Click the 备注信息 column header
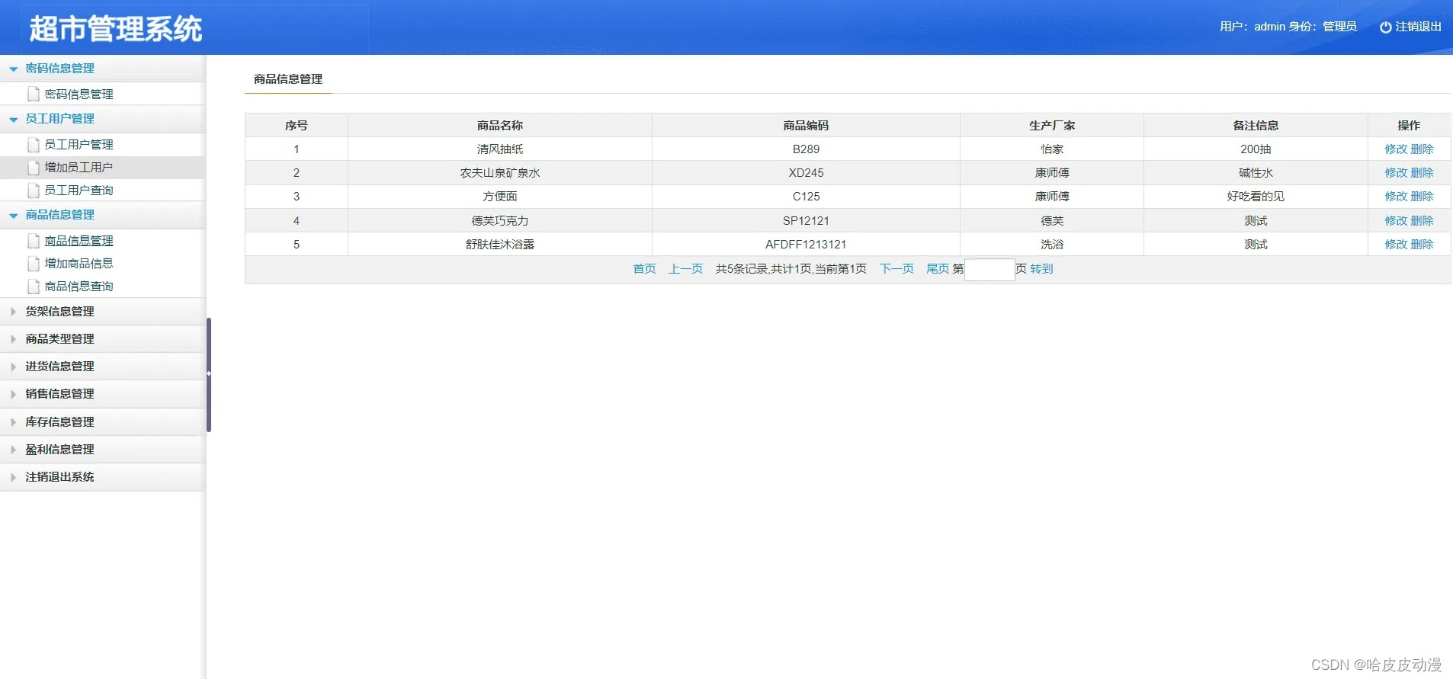Image resolution: width=1453 pixels, height=679 pixels. click(1256, 125)
